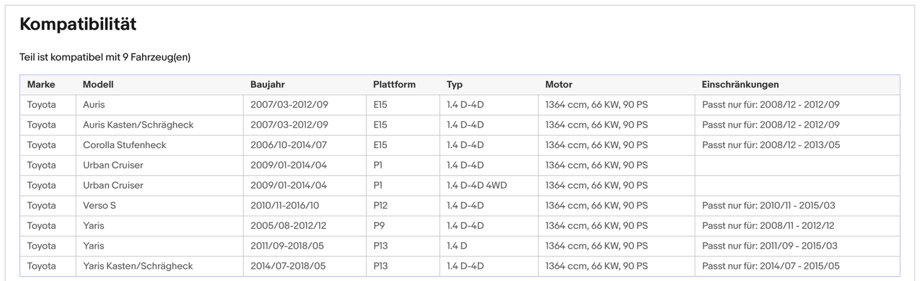Click the Baujahr cell 2006/10-2014/07

[x=289, y=145]
